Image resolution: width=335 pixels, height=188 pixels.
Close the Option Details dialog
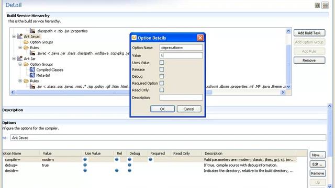coord(200,38)
